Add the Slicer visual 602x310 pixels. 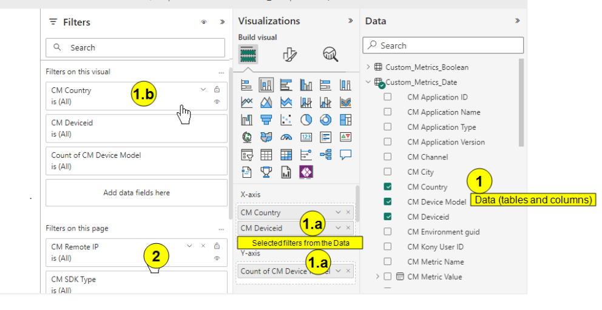[x=246, y=155]
